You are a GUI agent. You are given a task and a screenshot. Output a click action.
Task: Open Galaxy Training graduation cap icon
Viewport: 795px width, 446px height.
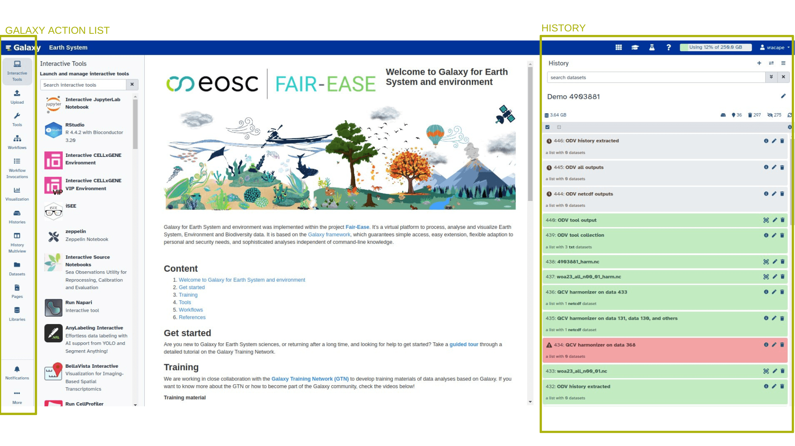click(635, 47)
